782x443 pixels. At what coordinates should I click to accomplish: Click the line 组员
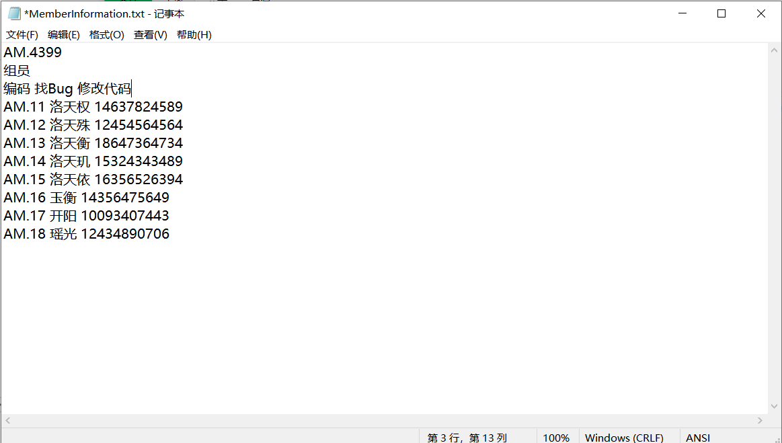click(x=16, y=71)
